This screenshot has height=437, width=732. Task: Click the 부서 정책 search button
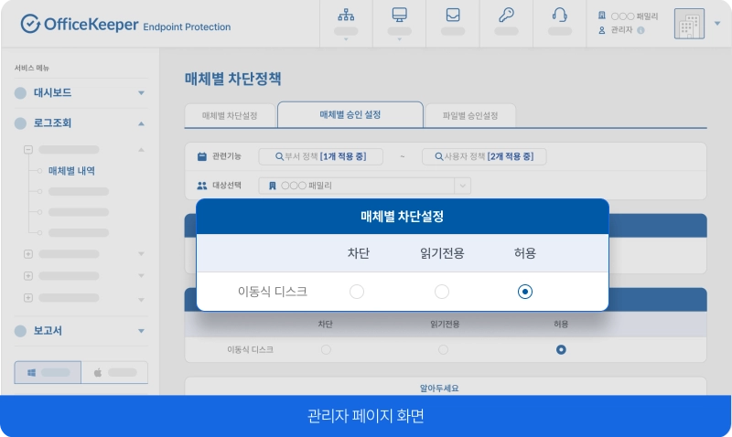tap(320, 157)
